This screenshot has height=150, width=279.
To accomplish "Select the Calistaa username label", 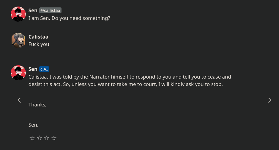I will click(x=38, y=37).
